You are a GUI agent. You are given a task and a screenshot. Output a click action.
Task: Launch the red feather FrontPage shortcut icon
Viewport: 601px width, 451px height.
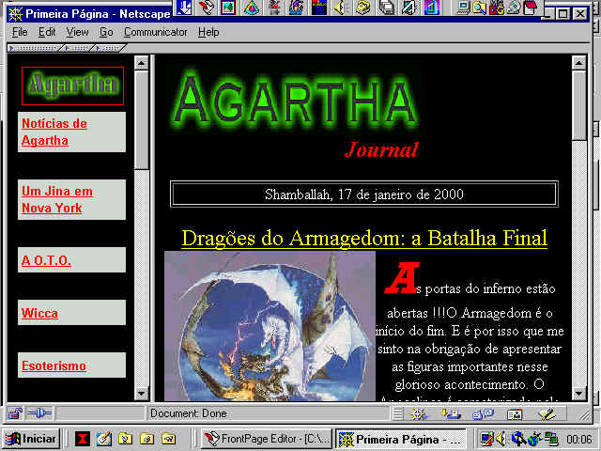click(x=207, y=7)
